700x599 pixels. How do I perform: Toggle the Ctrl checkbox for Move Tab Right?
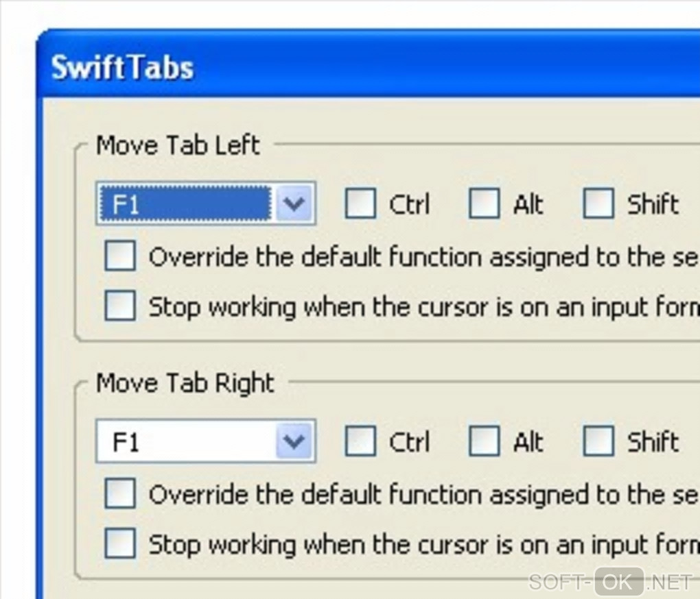[360, 441]
